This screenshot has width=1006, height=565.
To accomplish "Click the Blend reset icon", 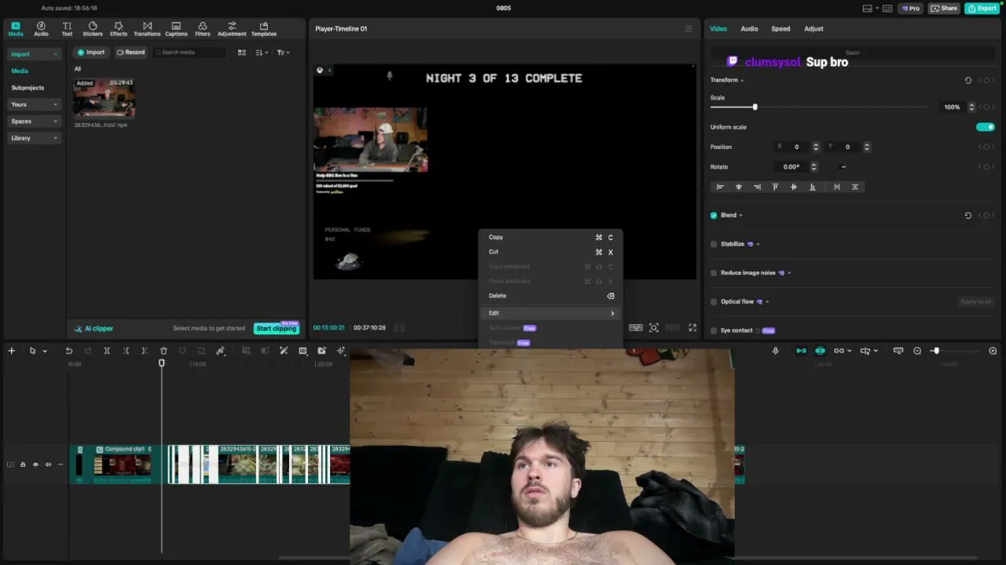I will click(x=967, y=215).
